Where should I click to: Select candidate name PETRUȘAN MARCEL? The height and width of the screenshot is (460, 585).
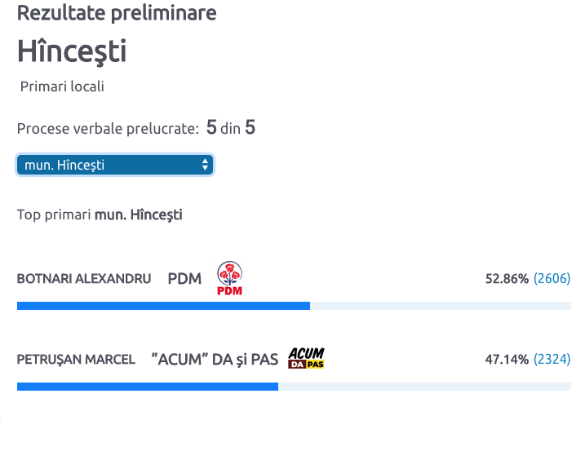tap(76, 359)
